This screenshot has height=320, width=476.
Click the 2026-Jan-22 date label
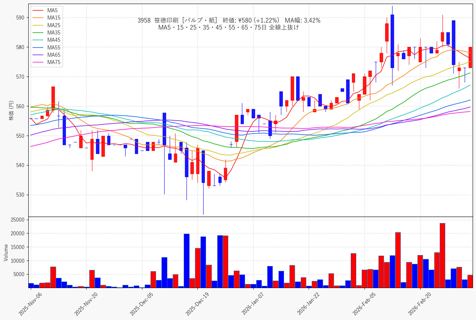coord(308,304)
